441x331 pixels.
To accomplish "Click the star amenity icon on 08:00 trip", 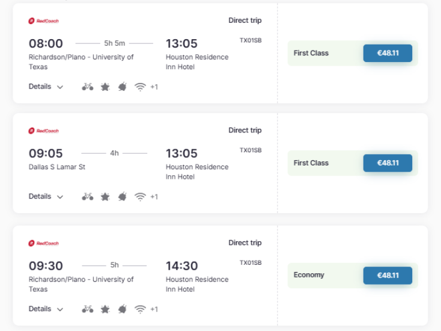I will coord(105,87).
